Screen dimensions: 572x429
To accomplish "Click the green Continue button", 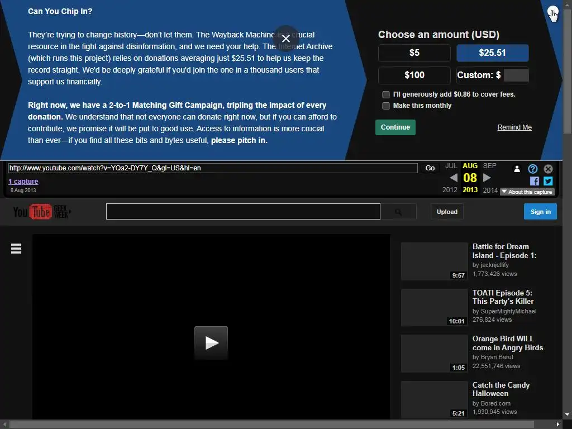I will click(x=395, y=127).
